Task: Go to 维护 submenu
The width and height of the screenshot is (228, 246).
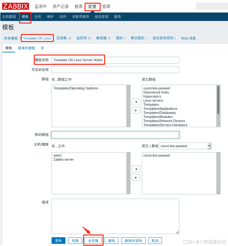Action: point(50,17)
